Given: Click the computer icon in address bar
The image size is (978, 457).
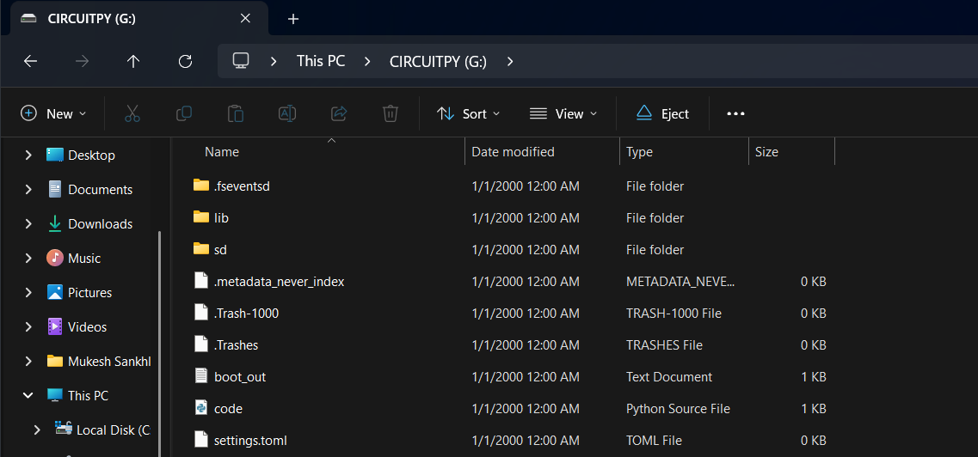Looking at the screenshot, I should pyautogui.click(x=241, y=60).
